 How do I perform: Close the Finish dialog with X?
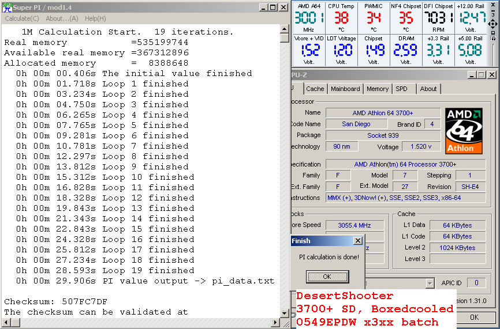pos(358,241)
